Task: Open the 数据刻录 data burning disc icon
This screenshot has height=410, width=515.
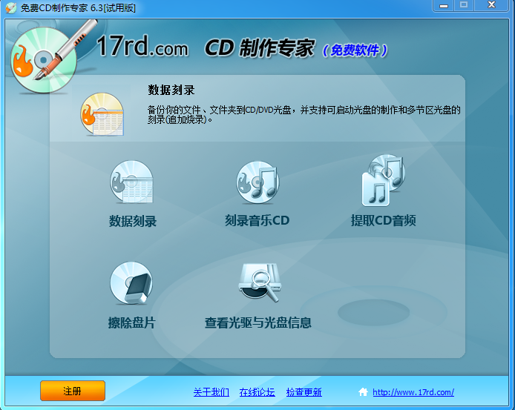Action: click(x=131, y=182)
